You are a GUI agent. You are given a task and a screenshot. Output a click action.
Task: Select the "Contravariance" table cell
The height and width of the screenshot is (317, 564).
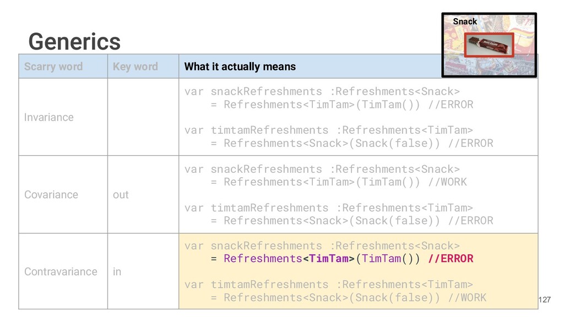tap(61, 272)
